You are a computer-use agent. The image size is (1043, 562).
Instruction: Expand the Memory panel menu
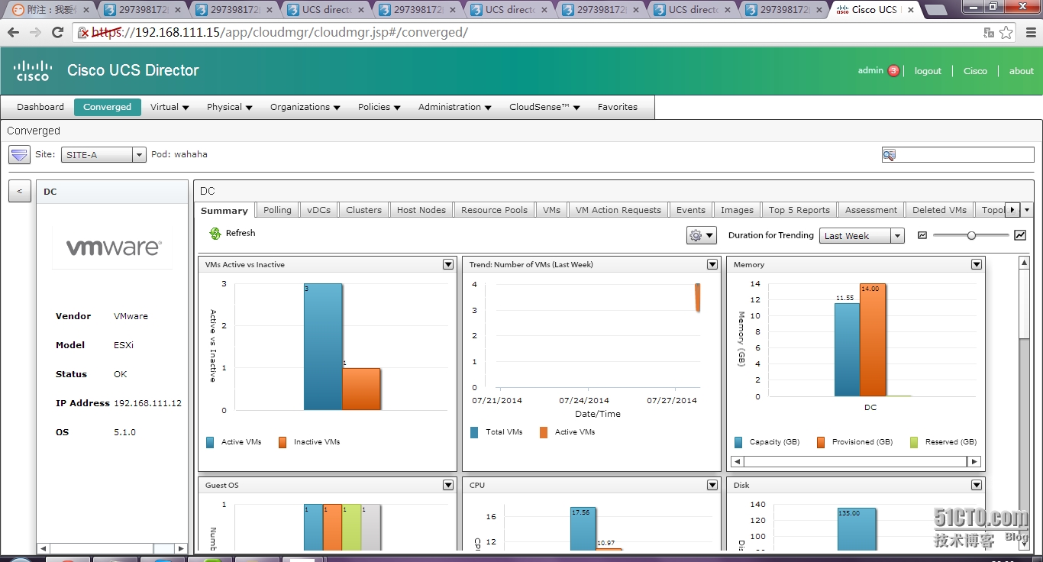(977, 264)
